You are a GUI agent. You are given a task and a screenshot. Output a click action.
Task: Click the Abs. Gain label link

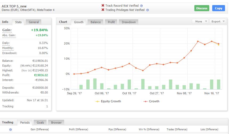9,35
